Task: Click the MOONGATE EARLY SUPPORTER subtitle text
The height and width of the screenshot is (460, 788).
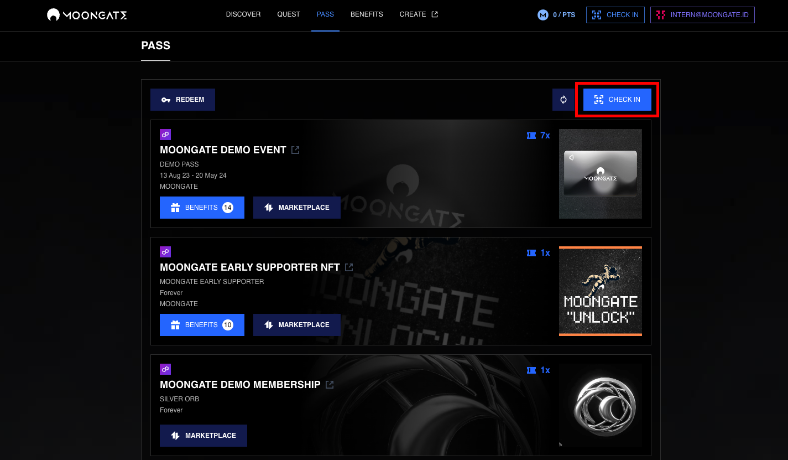Action: (x=212, y=282)
